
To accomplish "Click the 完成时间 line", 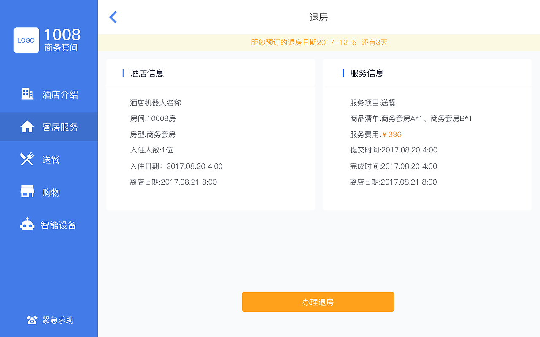I will coord(394,166).
